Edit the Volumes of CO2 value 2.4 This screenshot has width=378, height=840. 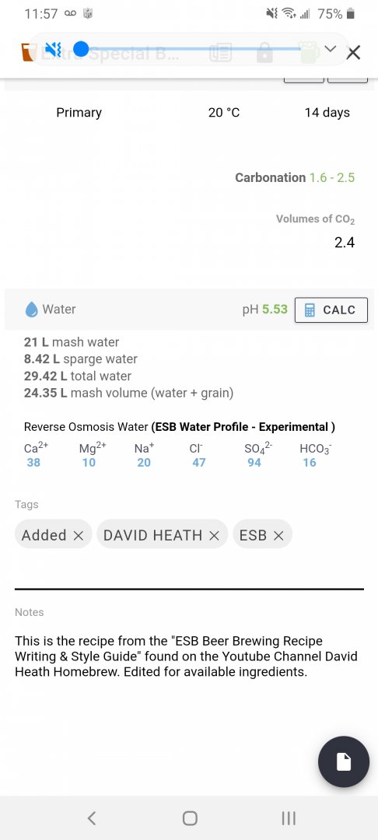[345, 243]
